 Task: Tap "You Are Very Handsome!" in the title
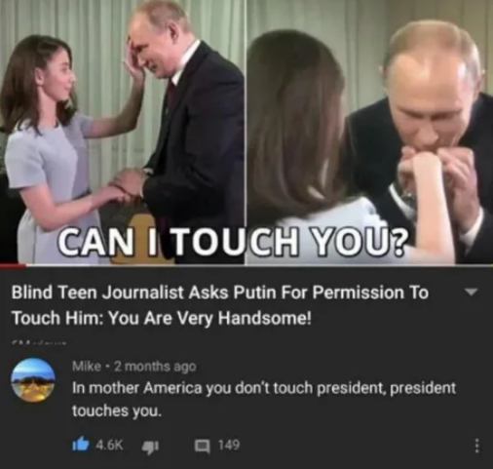pos(209,318)
